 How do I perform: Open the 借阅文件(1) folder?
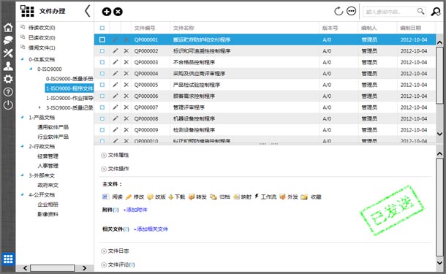(38, 47)
